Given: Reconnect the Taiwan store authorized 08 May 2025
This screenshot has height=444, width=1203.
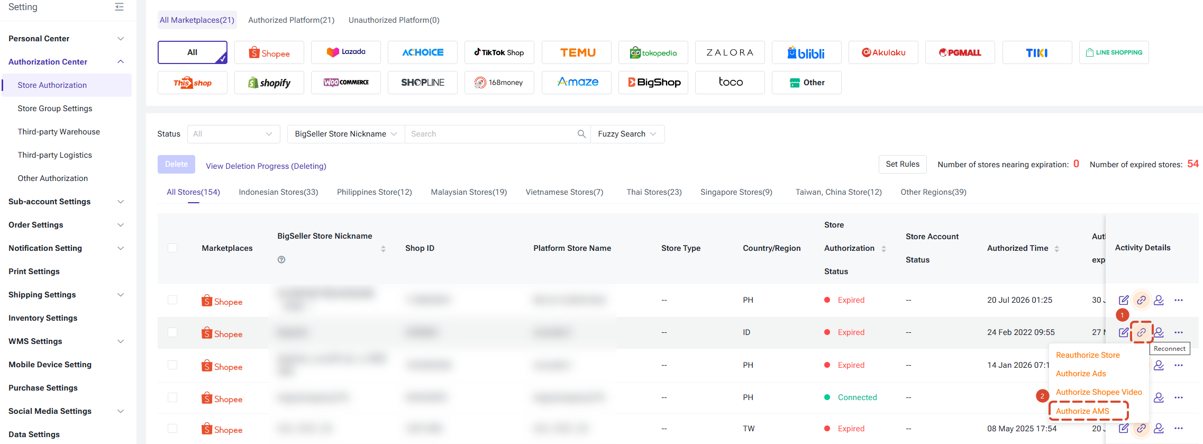Looking at the screenshot, I should (x=1142, y=428).
